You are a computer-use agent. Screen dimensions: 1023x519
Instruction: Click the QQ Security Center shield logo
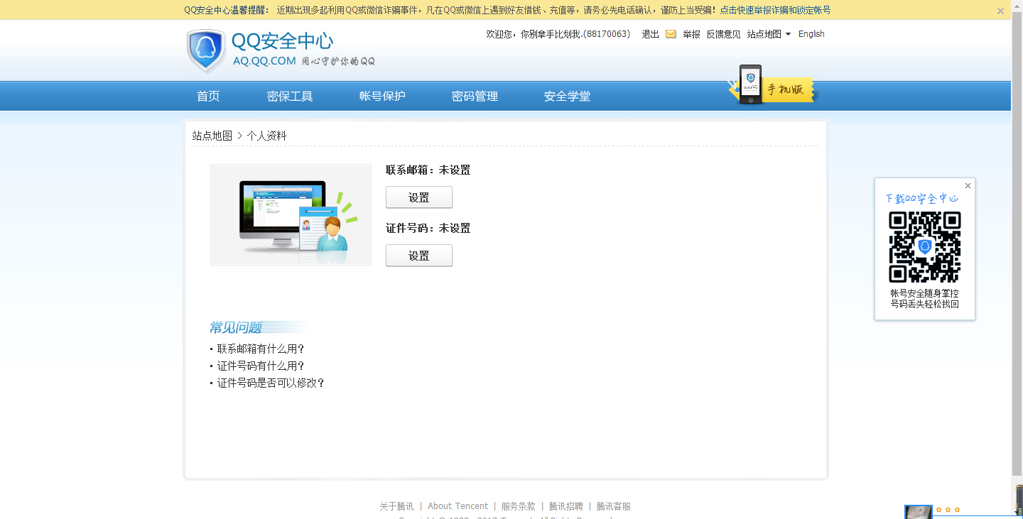click(206, 51)
